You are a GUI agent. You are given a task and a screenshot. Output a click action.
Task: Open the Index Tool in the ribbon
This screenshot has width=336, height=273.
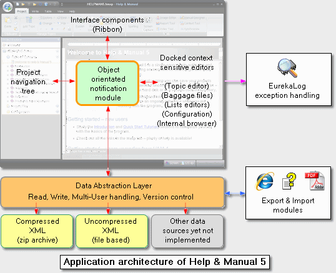[x=166, y=29]
